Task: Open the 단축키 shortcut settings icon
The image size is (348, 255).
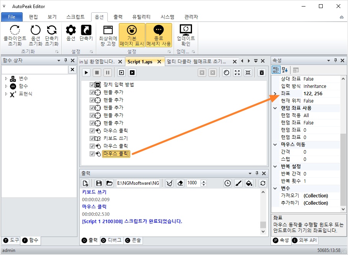Action: 86,30
